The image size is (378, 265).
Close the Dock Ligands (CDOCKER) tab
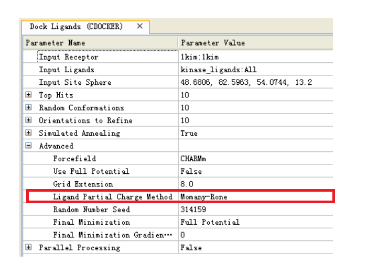click(x=140, y=26)
